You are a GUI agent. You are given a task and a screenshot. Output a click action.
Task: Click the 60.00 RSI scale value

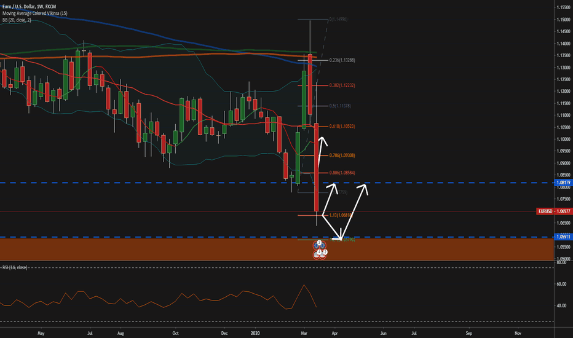tap(562, 284)
